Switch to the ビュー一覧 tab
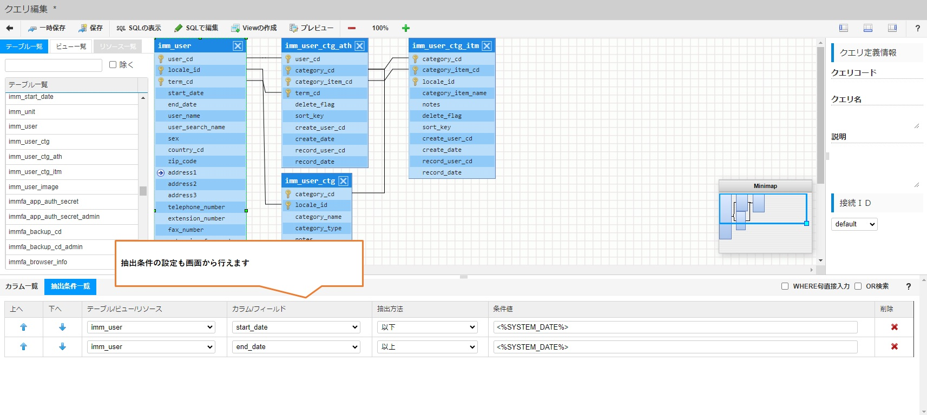This screenshot has height=415, width=927. tap(71, 46)
